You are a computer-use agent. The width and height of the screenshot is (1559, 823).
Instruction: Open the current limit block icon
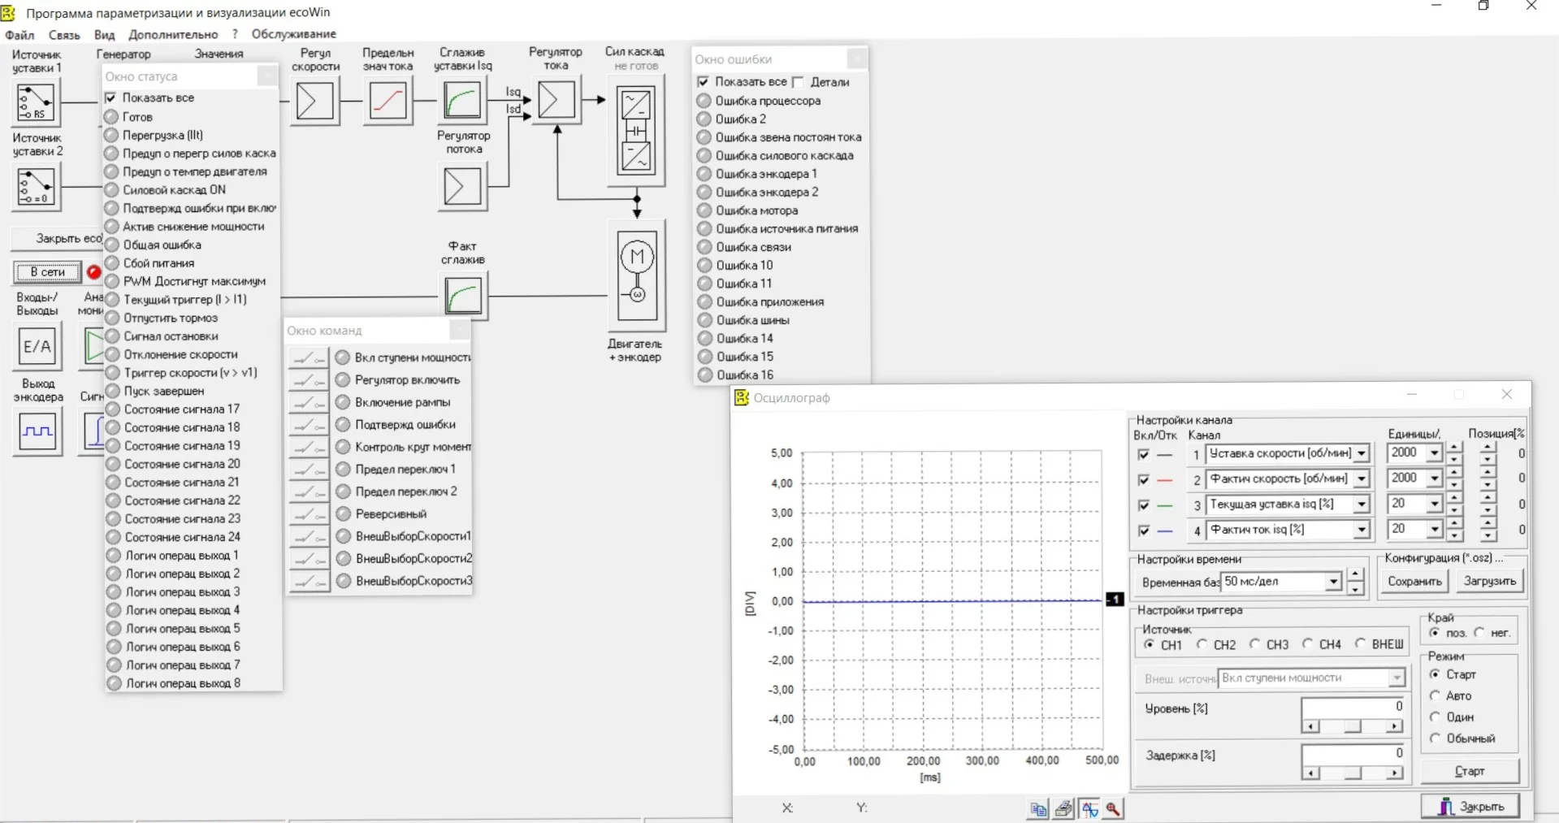coord(388,102)
